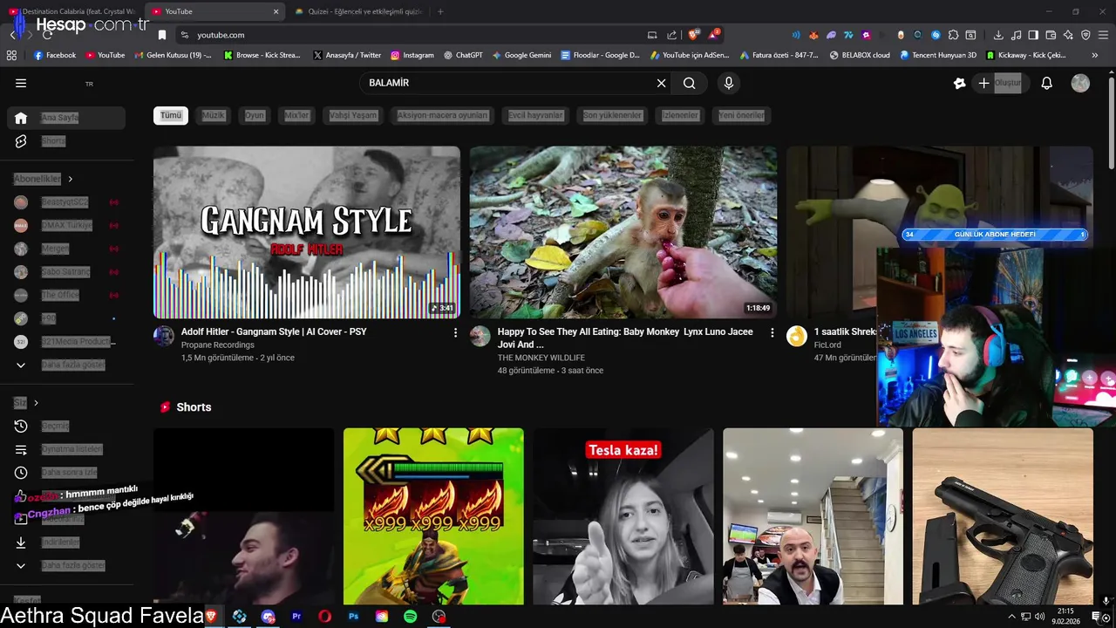Click the youtube.com address bar

click(410, 35)
